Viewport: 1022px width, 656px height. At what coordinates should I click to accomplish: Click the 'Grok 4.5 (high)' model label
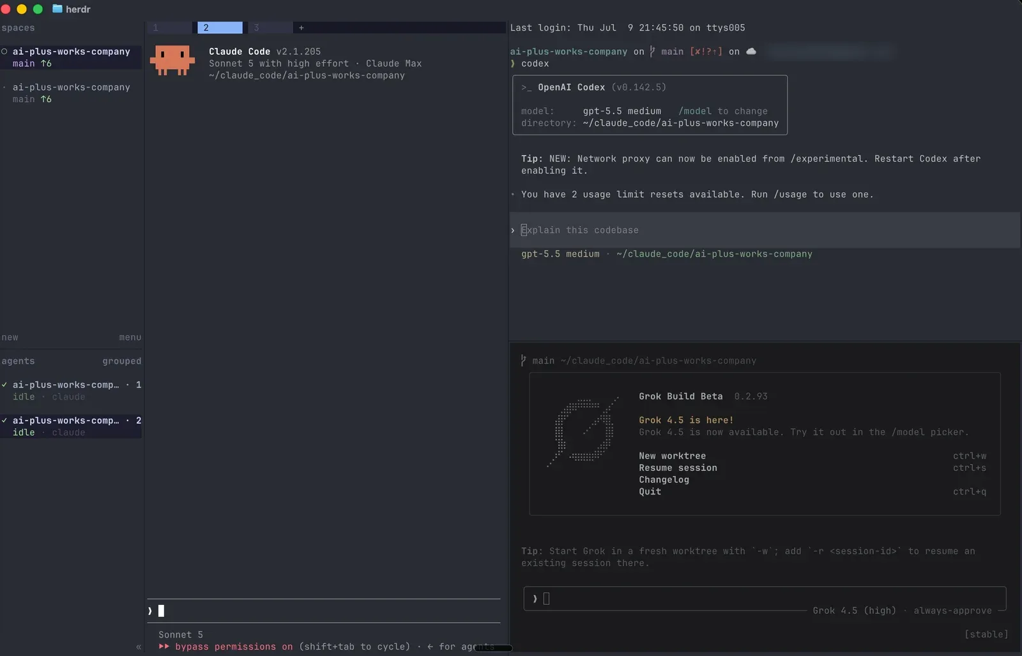point(855,611)
